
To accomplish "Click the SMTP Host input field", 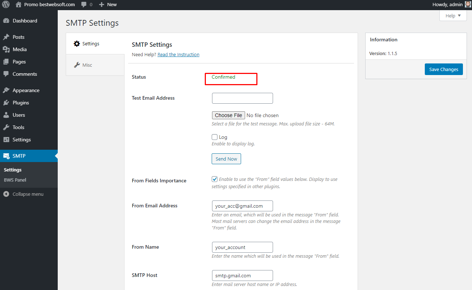I will [242, 275].
